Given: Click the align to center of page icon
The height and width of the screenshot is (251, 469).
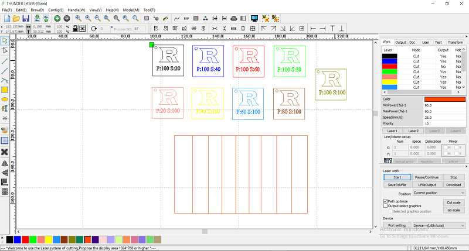Looking at the screenshot, I should [302, 29].
